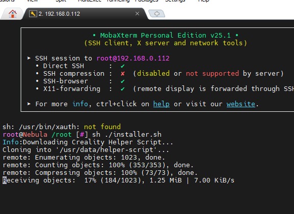294x214 pixels.
Task: Click the wrench icon on session tab
Action: point(33,14)
